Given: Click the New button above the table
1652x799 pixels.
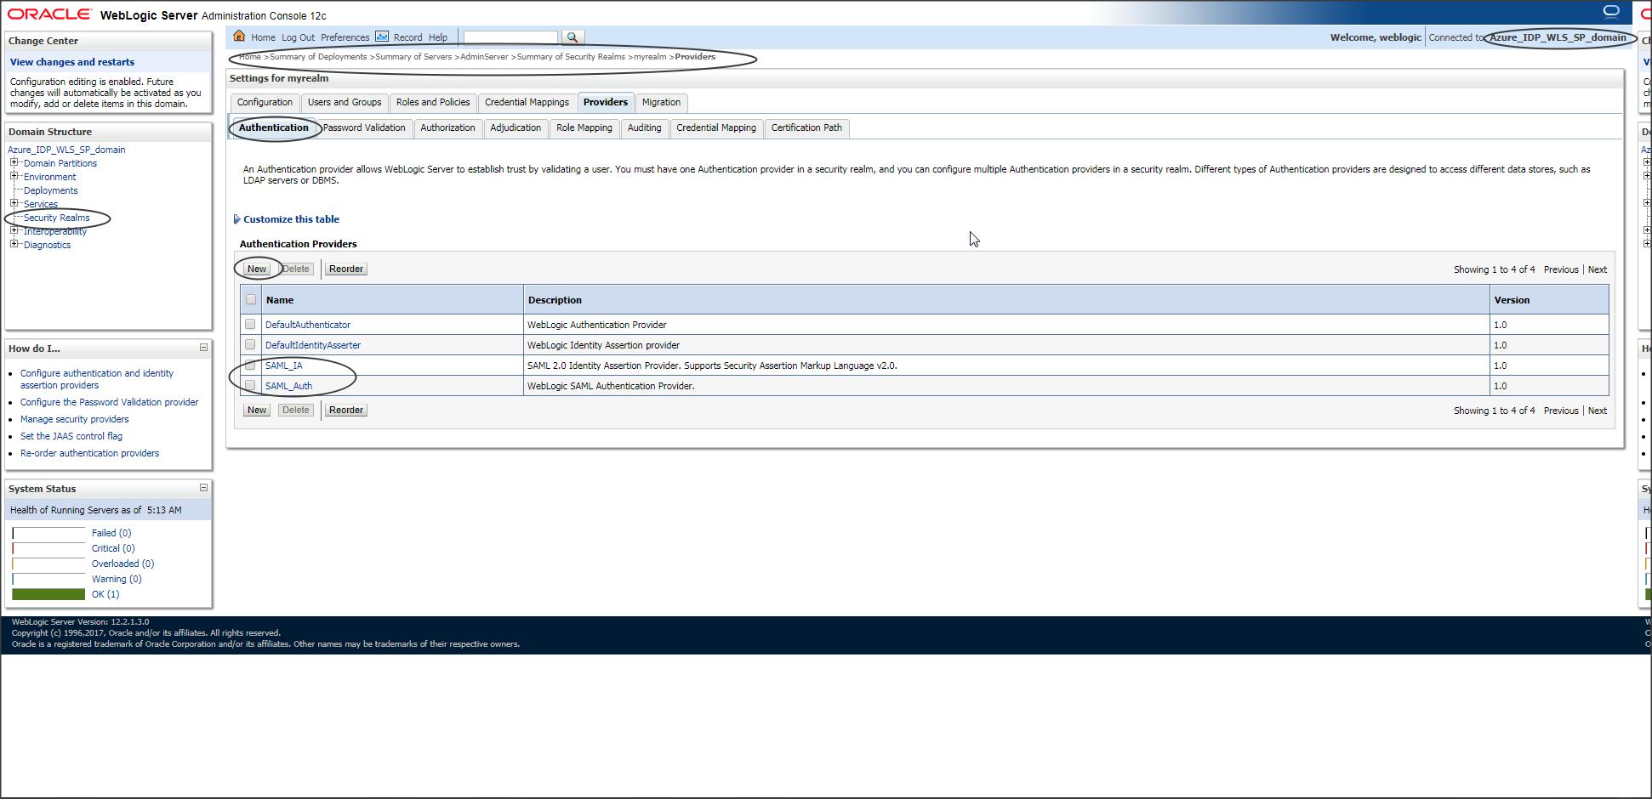Looking at the screenshot, I should point(257,269).
